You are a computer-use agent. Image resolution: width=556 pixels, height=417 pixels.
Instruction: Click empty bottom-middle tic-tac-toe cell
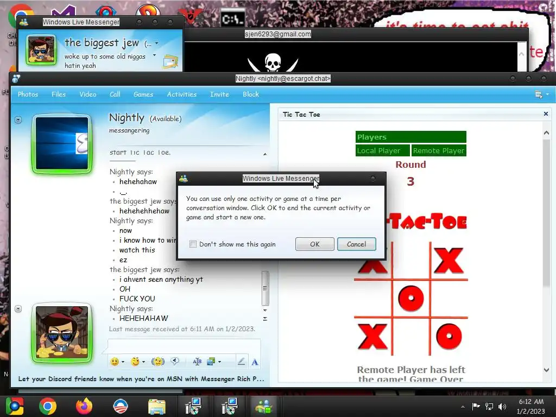point(411,336)
